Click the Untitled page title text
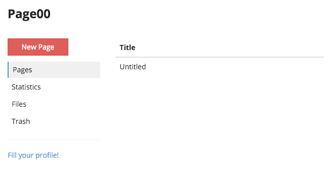The image size is (324, 182). pos(133,67)
